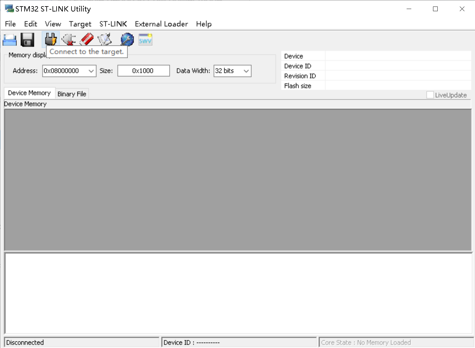Disconnect from target toolbar icon
This screenshot has height=348, width=475.
(68, 39)
